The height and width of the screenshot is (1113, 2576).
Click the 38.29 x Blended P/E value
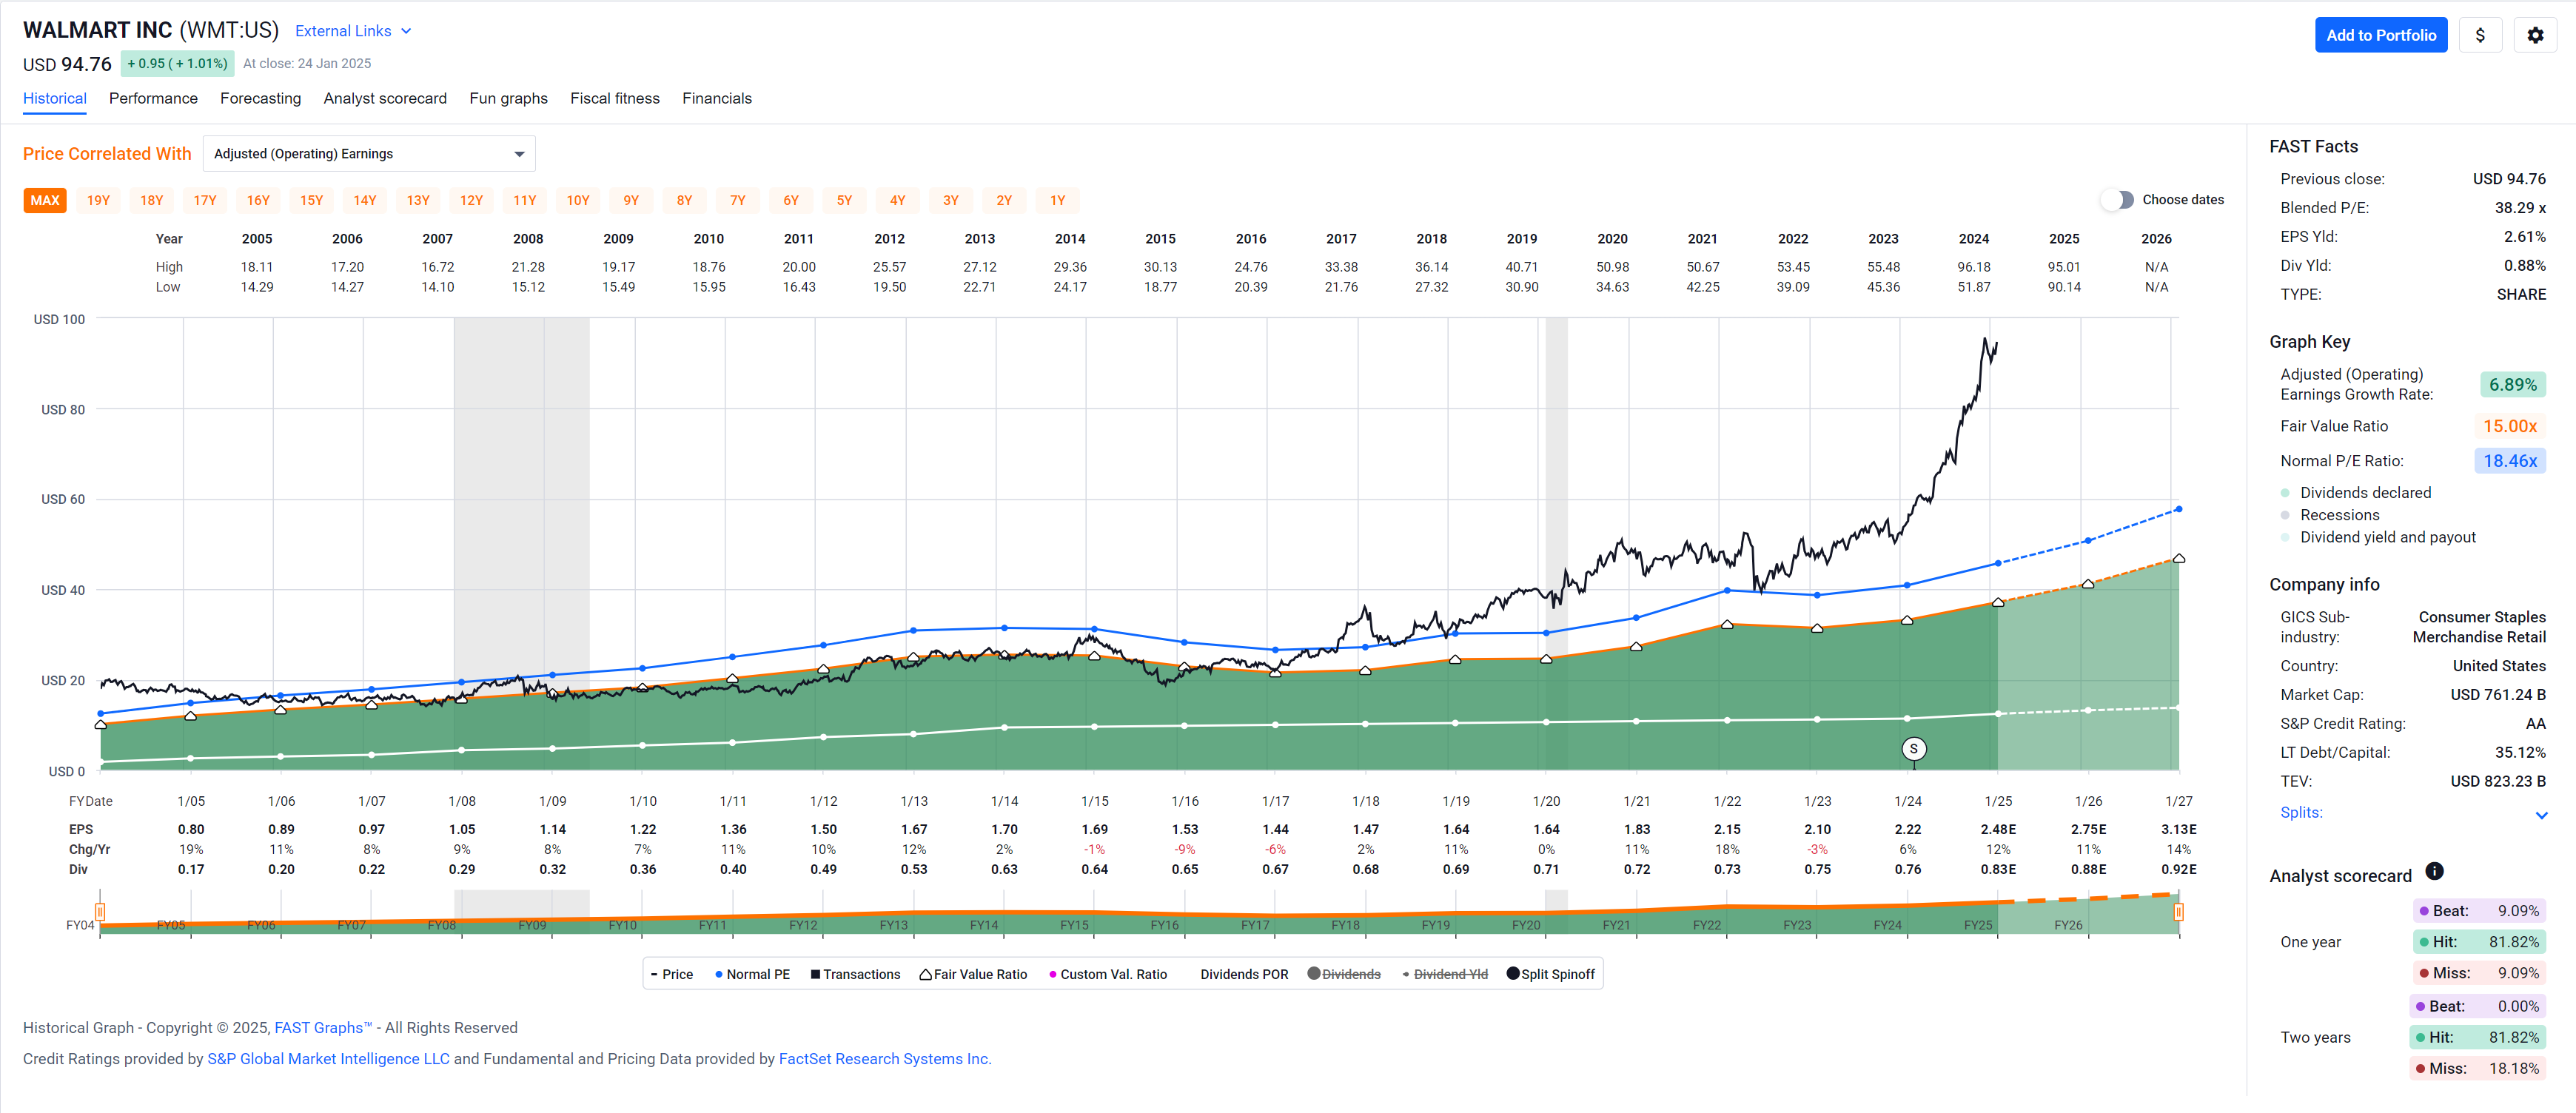click(2520, 208)
